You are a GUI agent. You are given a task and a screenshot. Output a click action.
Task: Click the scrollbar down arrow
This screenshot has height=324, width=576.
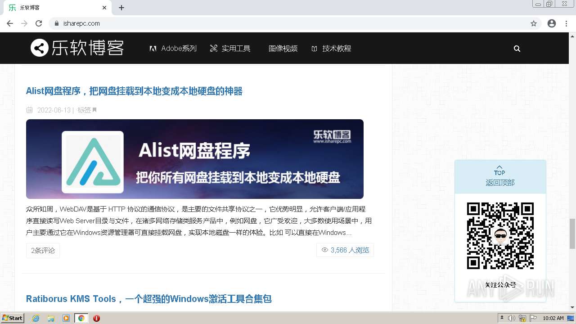point(572,307)
